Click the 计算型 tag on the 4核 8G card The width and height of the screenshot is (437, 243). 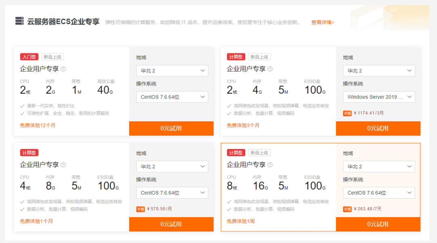point(29,153)
